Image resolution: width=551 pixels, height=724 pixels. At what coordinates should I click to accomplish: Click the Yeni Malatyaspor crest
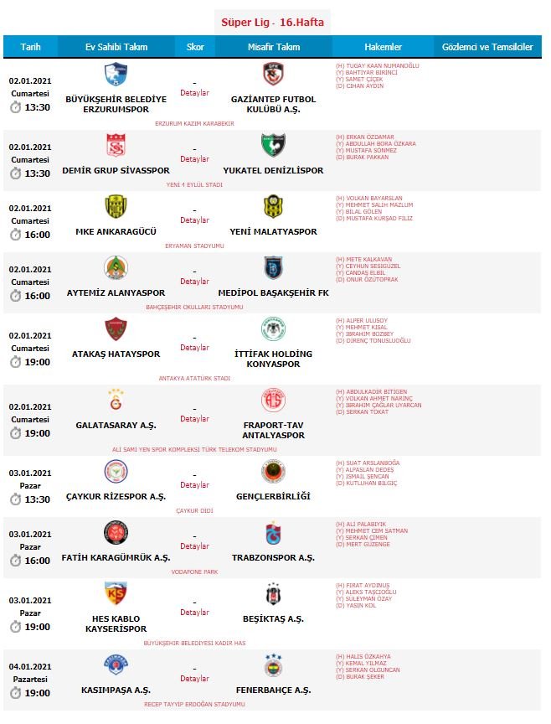(273, 206)
